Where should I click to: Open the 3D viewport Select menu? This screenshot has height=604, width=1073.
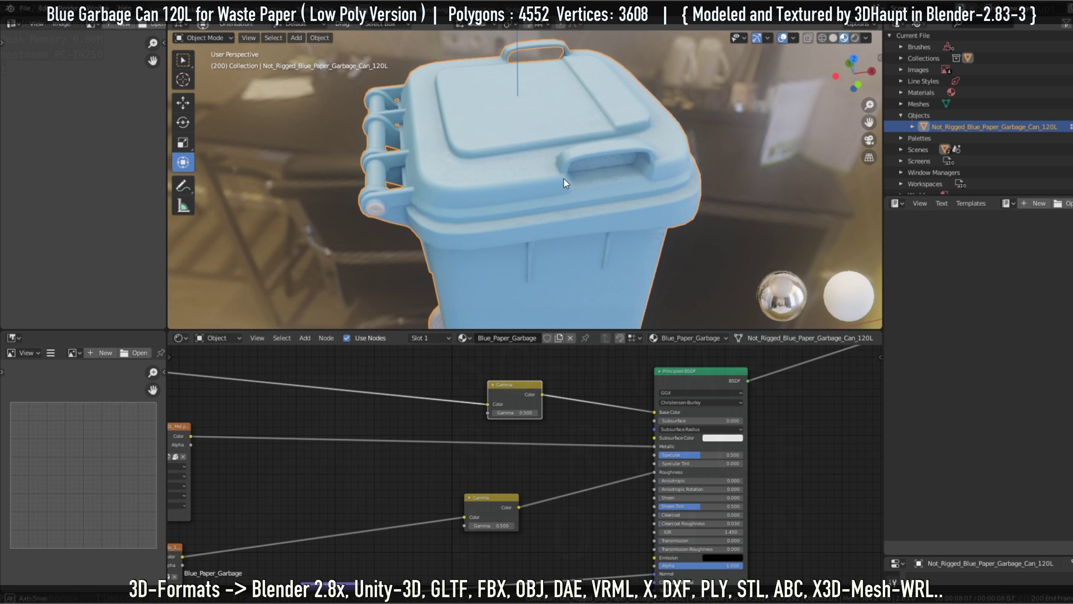point(273,38)
